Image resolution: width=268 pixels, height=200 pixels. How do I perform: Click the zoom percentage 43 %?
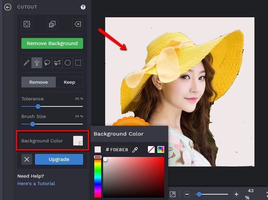tap(249, 194)
